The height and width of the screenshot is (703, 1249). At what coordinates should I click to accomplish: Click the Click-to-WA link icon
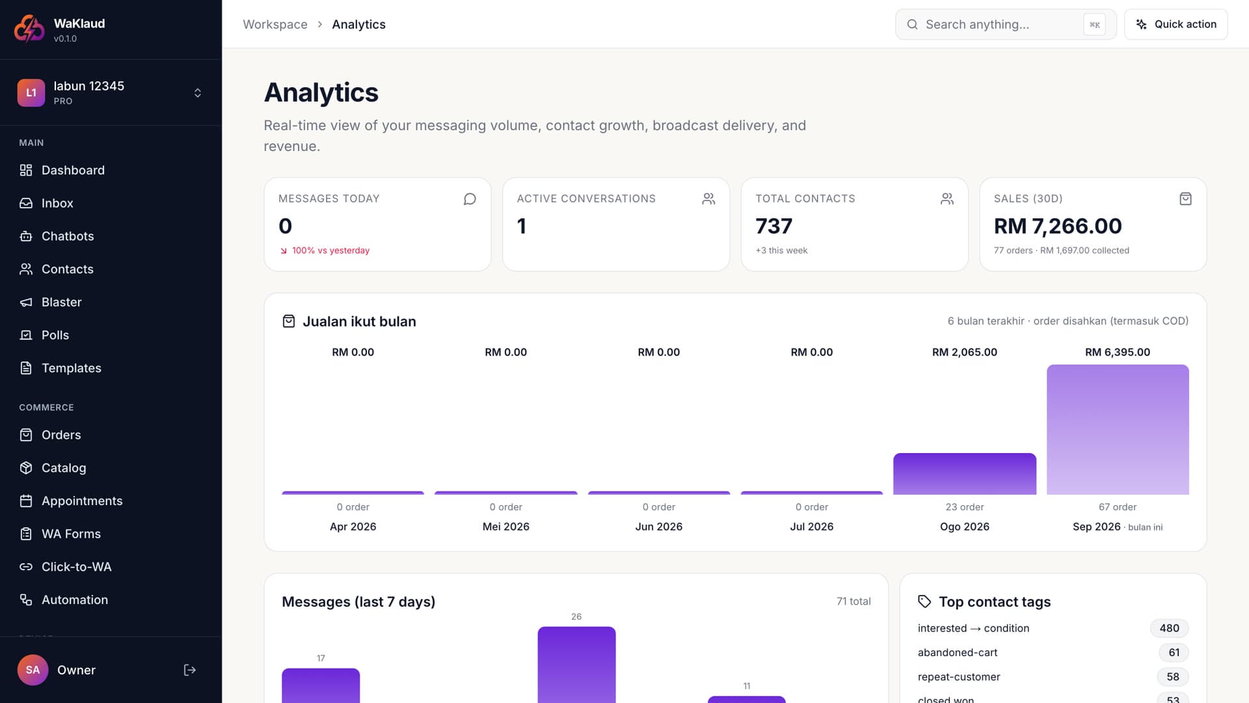(26, 567)
